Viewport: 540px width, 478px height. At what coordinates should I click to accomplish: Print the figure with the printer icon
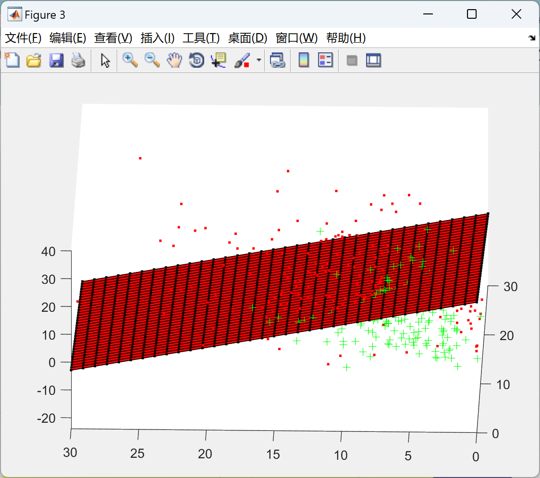(78, 60)
